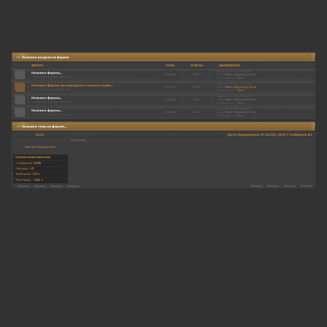Click the gray forum icon in first row
Image resolution: width=327 pixels, height=327 pixels.
coord(20,74)
